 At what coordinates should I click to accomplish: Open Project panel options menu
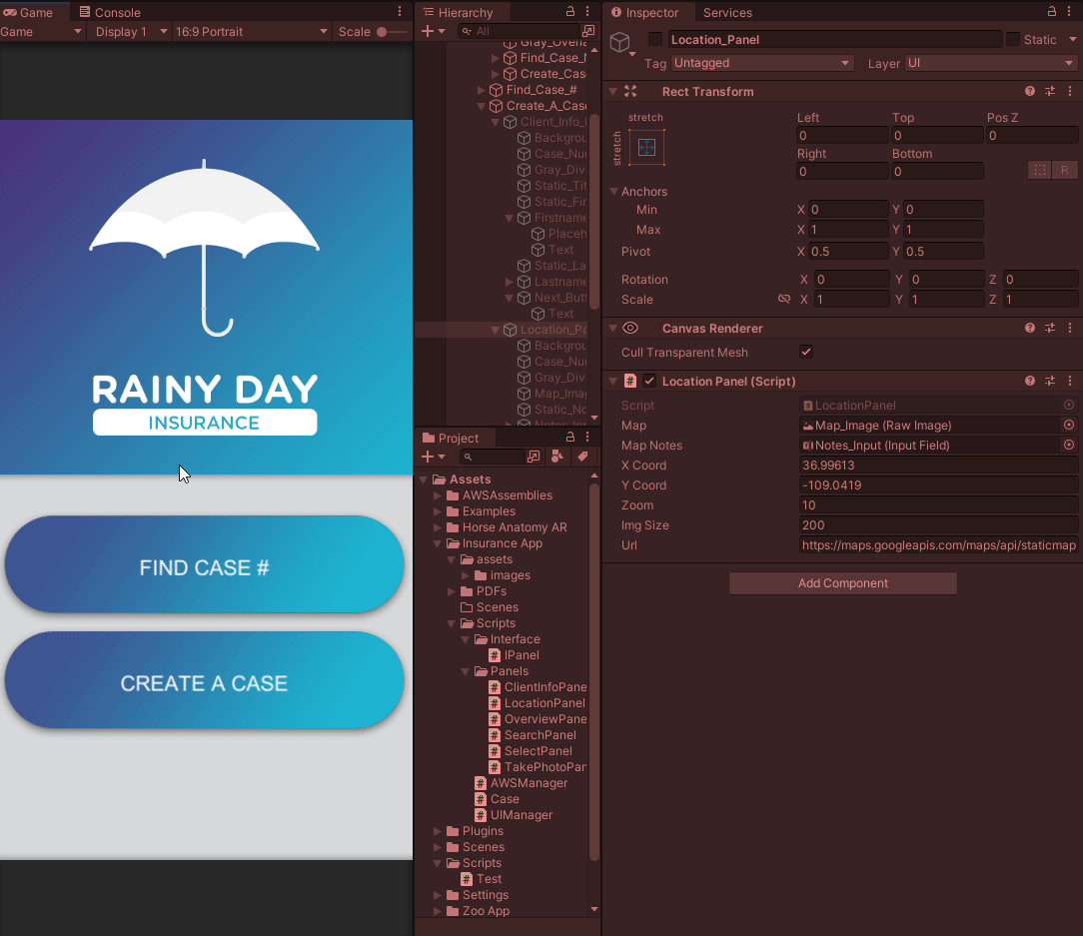pyautogui.click(x=587, y=438)
